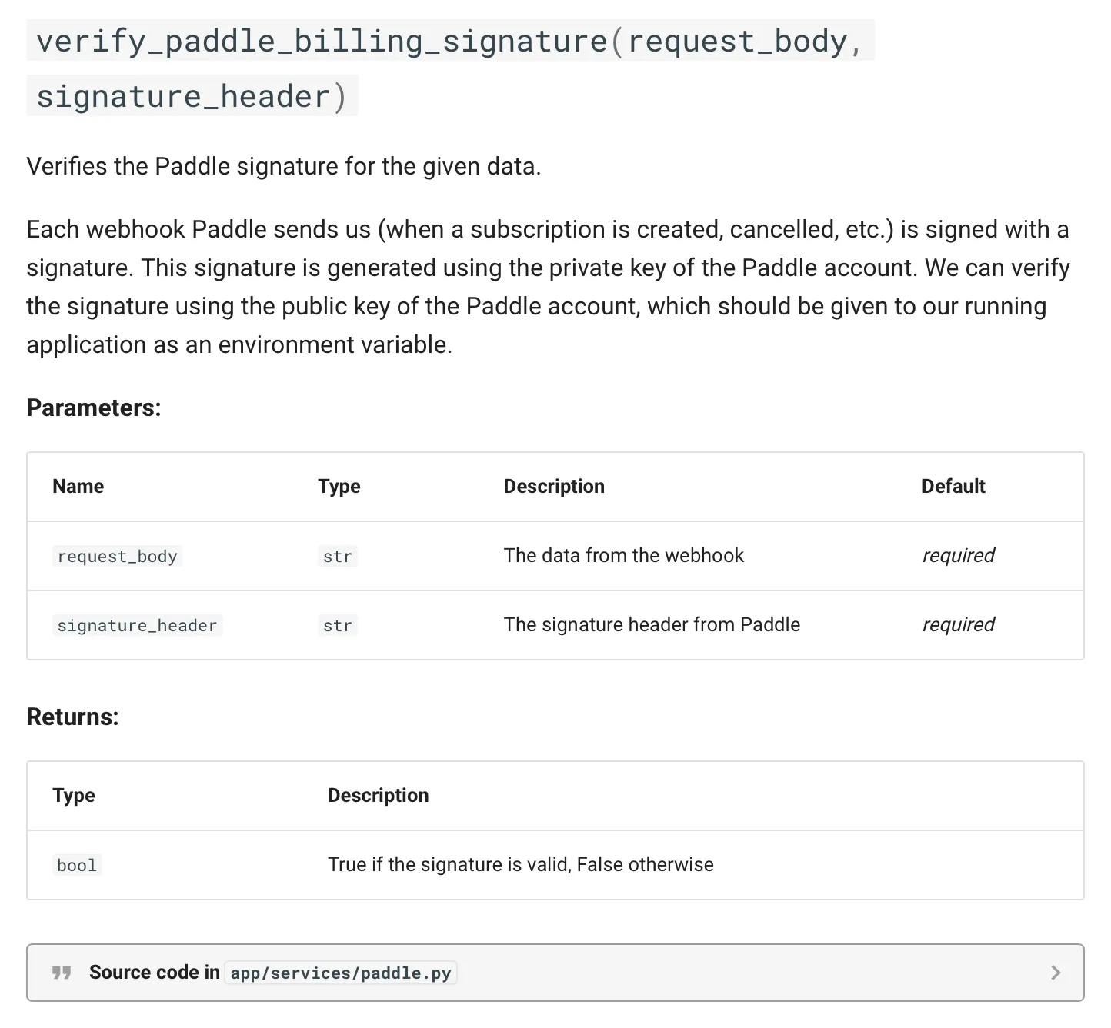Image resolution: width=1111 pixels, height=1028 pixels.
Task: Click the str type badge for signature_header
Action: pyautogui.click(x=337, y=625)
